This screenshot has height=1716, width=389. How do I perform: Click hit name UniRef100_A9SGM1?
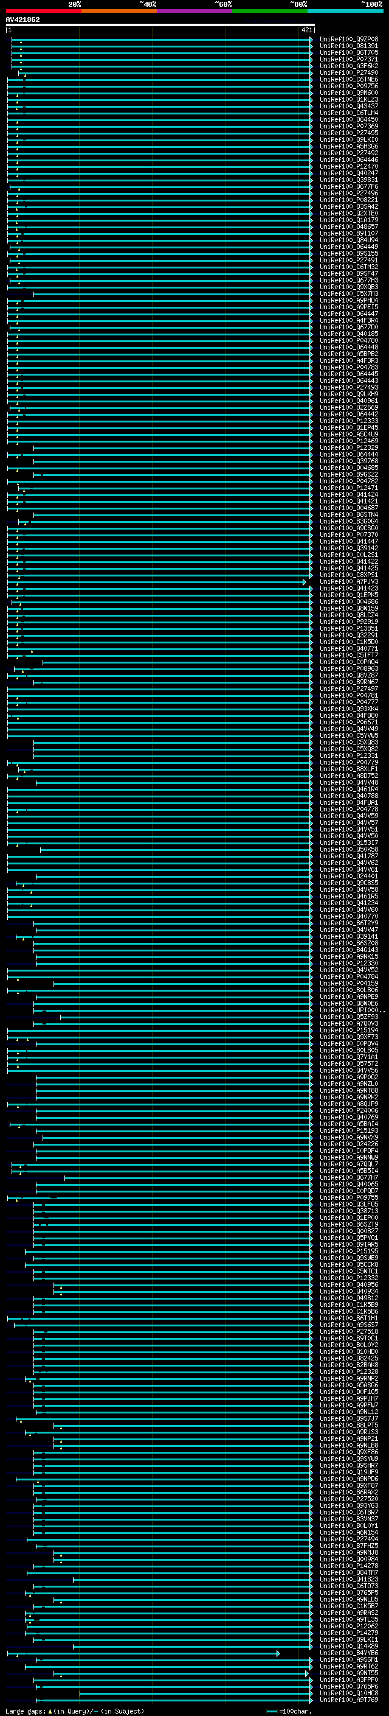tap(348, 1659)
